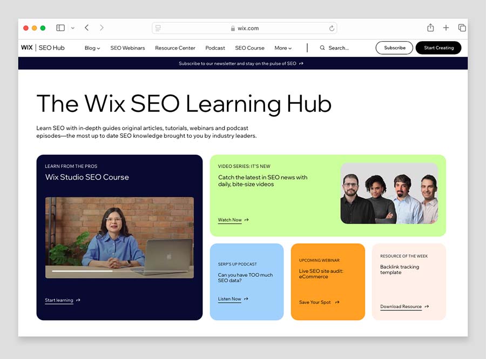
Task: Click the Watch Now link
Action: coord(230,220)
